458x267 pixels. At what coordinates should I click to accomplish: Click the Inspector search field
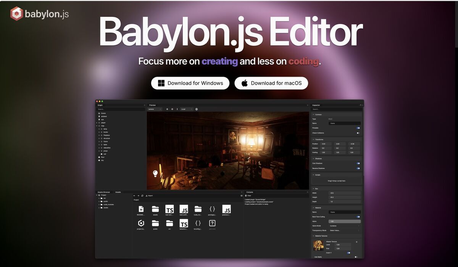pos(336,109)
